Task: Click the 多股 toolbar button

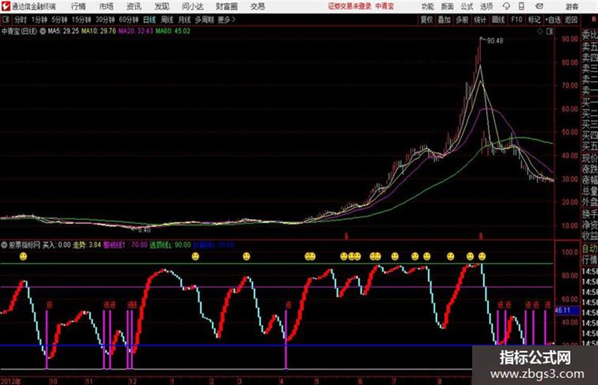Action: (462, 20)
